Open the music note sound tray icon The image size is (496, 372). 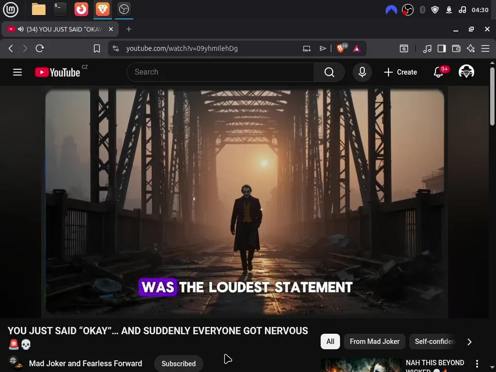click(462, 10)
